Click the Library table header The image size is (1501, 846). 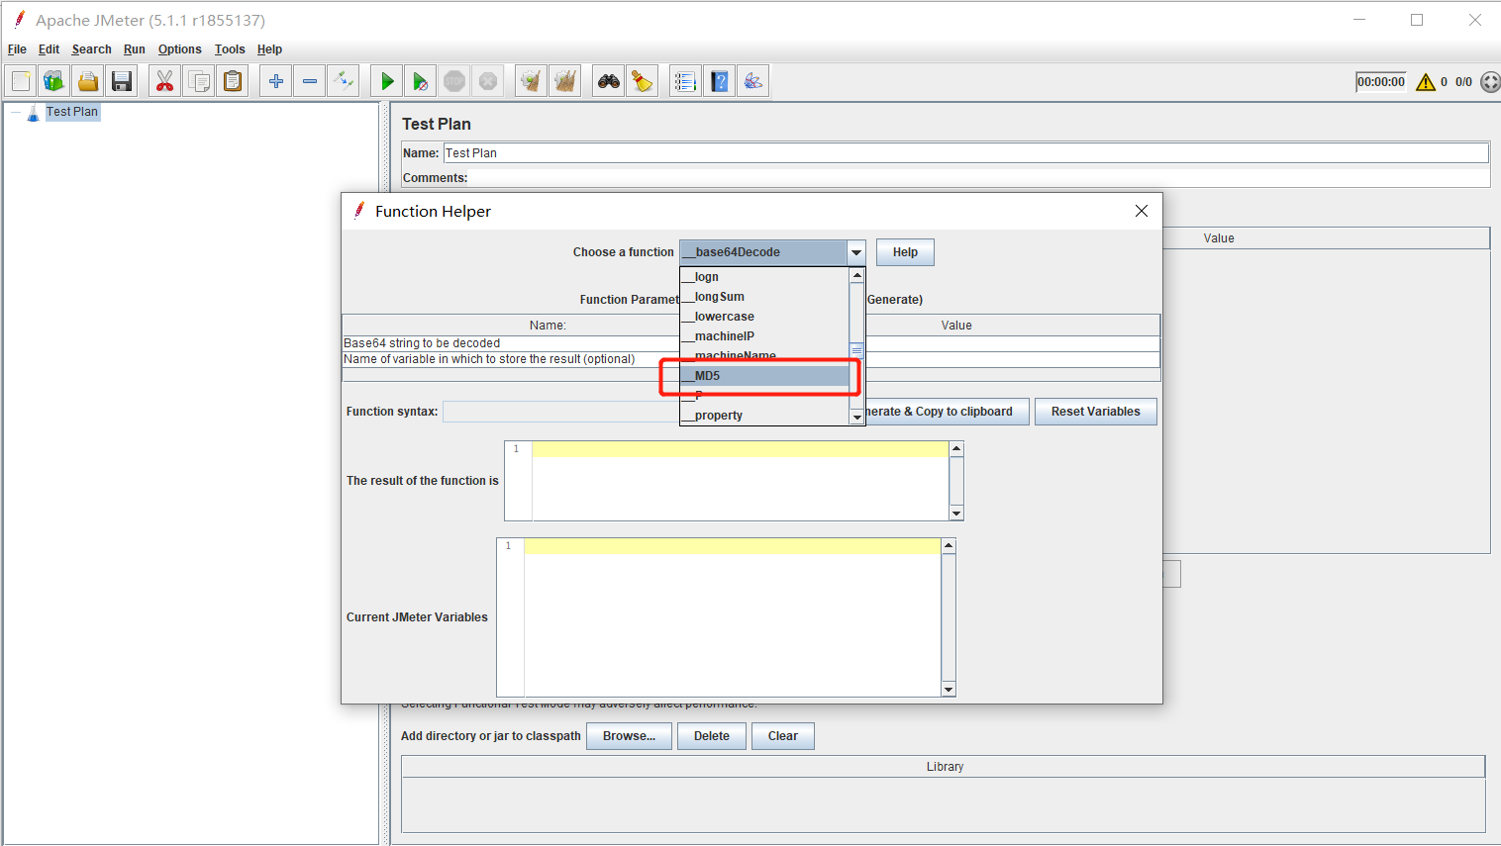944,767
